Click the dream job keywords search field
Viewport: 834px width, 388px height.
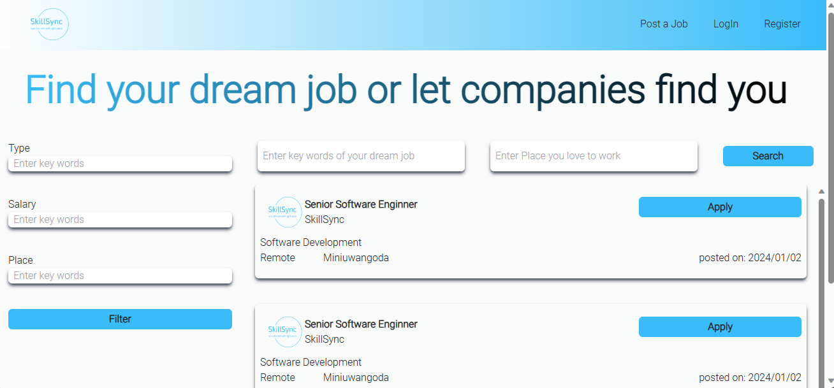pos(361,155)
